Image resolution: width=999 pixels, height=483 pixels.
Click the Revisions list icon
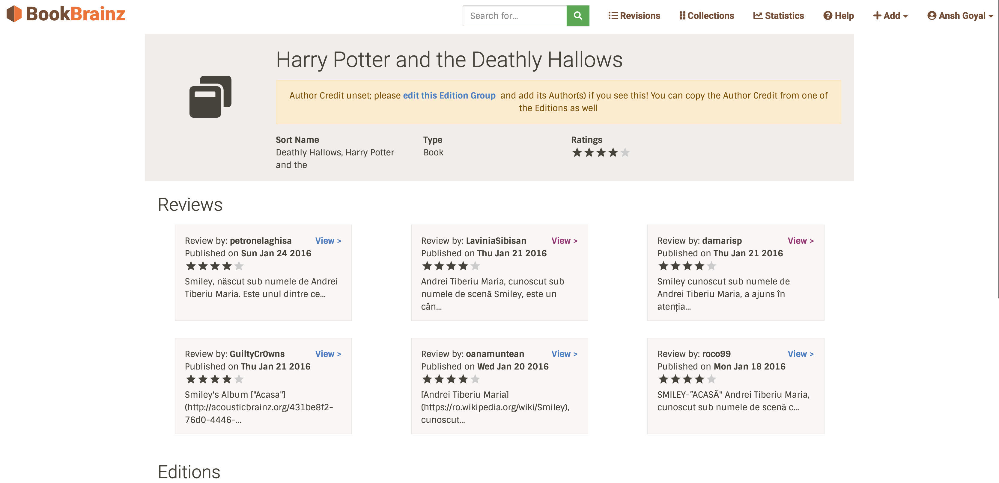(x=613, y=16)
